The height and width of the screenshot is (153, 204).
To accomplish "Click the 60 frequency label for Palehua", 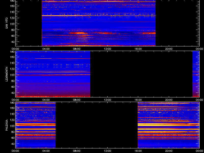I will coord(13,138).
